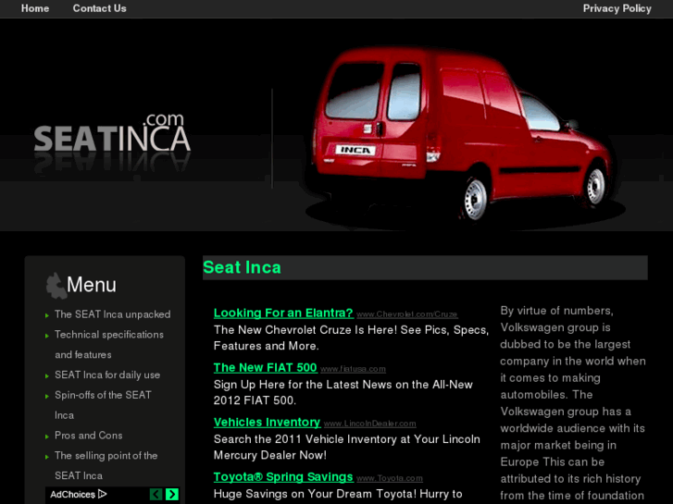Click the 2012 FIAT 500 ad description
The height and width of the screenshot is (504, 673).
343,392
